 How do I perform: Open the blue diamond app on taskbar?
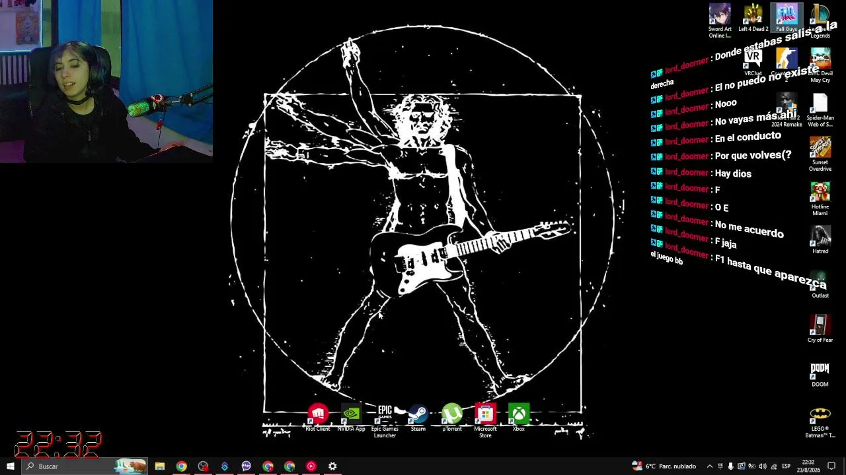(225, 466)
